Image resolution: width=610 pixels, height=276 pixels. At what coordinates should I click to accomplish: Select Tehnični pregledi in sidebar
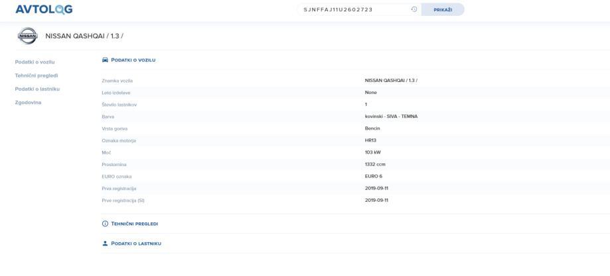pos(37,75)
